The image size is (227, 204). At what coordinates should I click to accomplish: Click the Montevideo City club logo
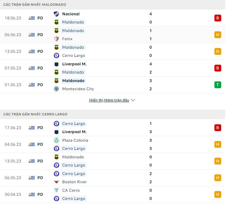click(x=56, y=89)
